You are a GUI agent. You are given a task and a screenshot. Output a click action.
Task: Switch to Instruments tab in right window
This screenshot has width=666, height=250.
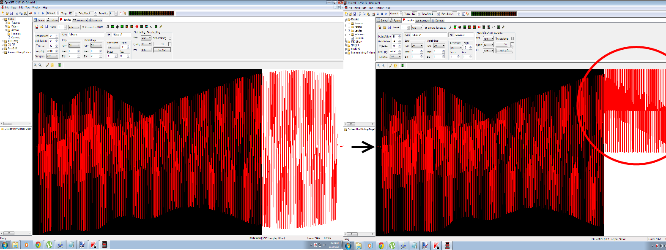423,20
